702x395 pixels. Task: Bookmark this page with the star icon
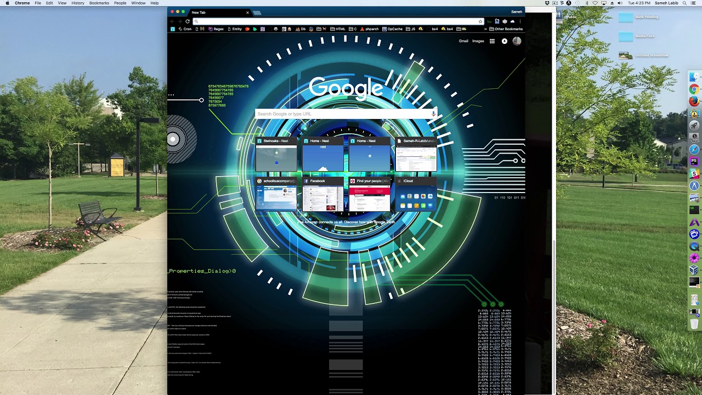(x=480, y=21)
